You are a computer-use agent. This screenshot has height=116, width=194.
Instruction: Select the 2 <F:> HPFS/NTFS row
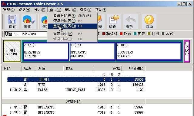76,107
